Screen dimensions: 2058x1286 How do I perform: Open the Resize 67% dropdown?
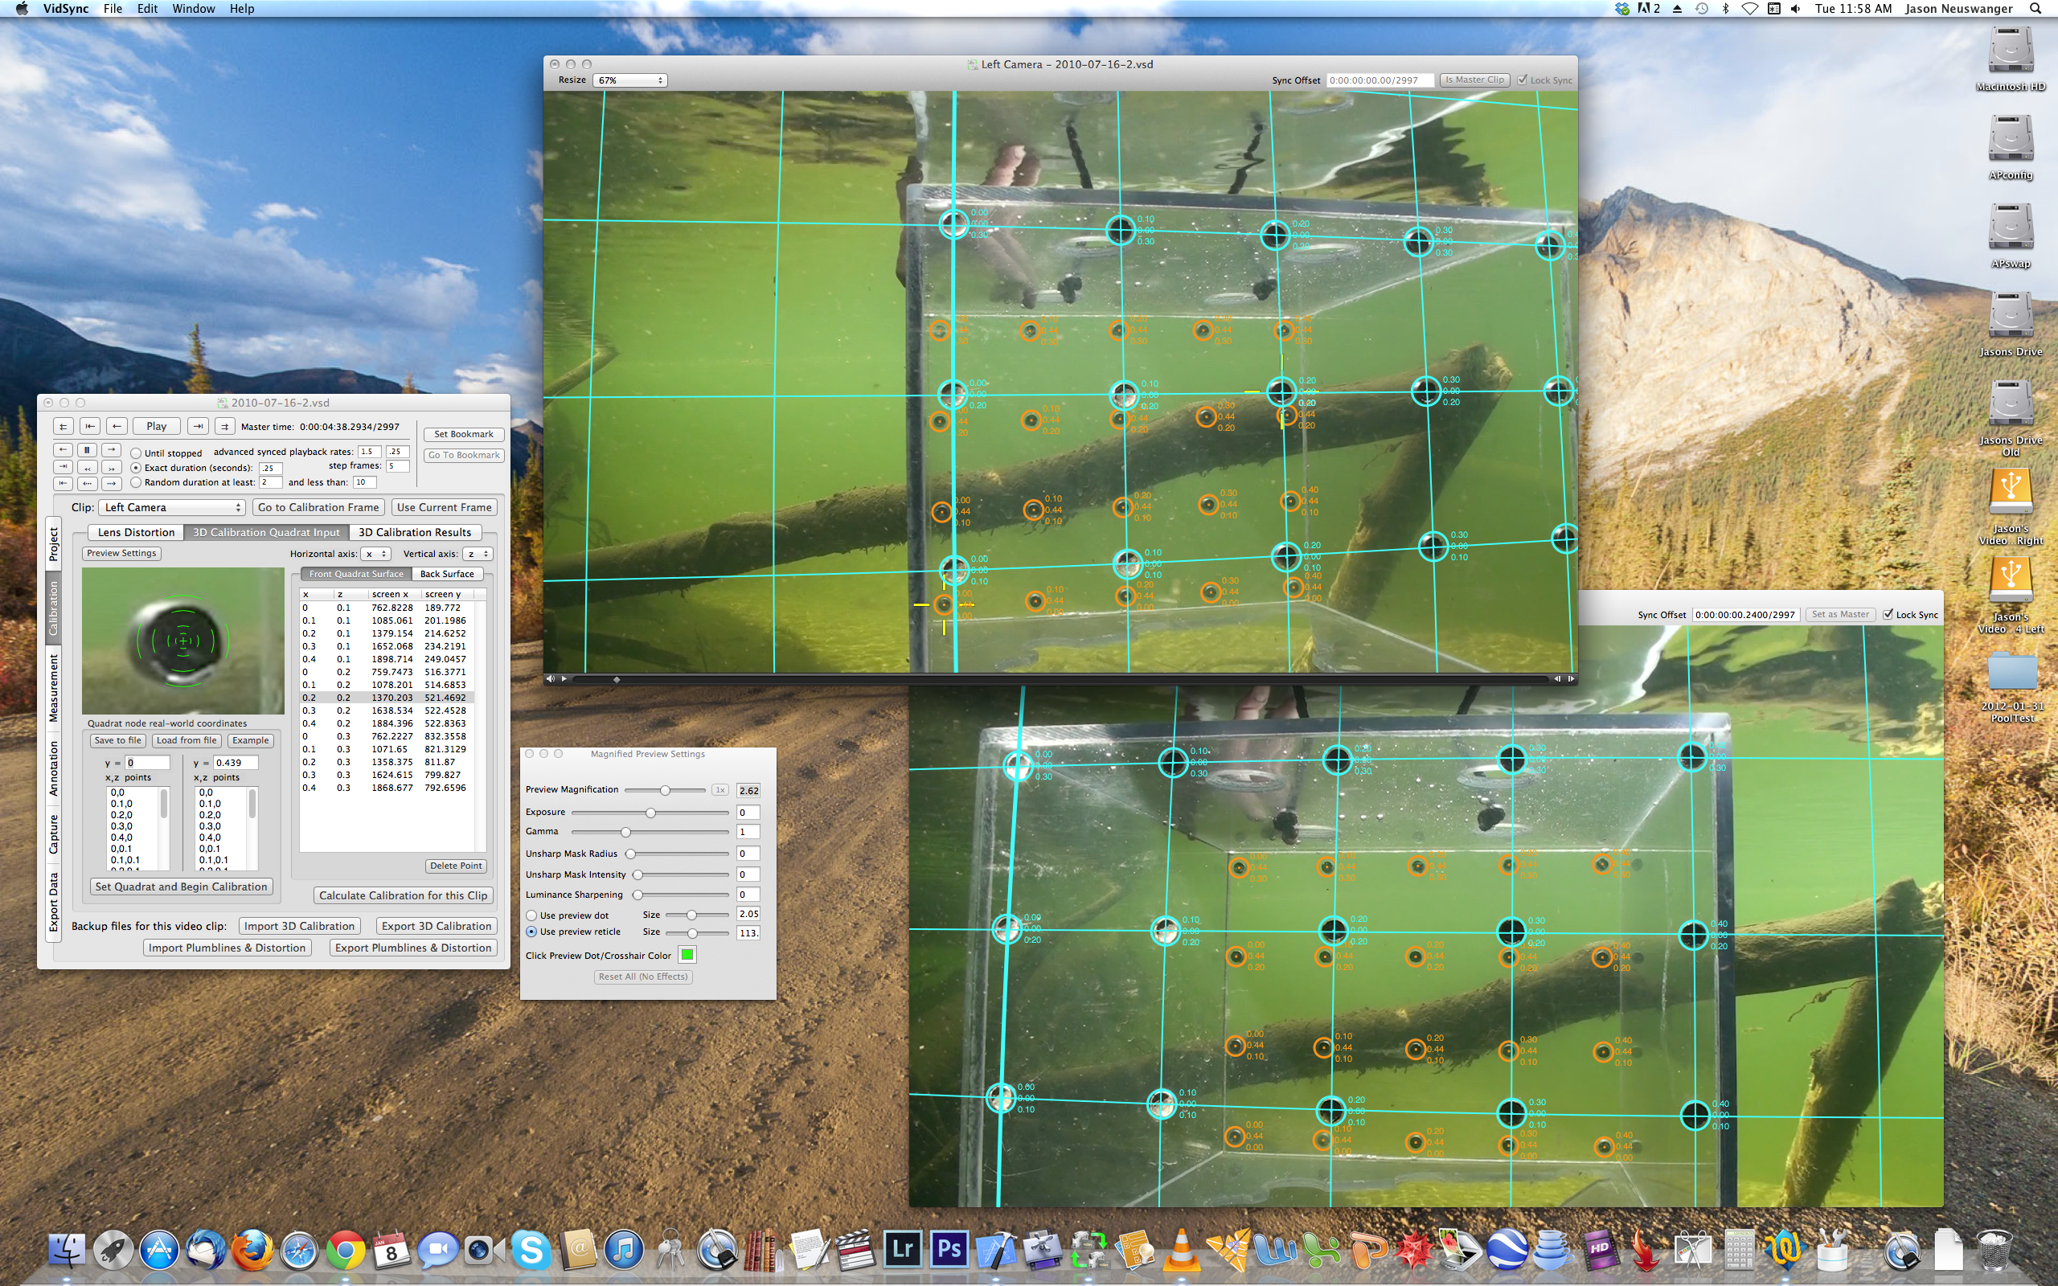tap(630, 80)
